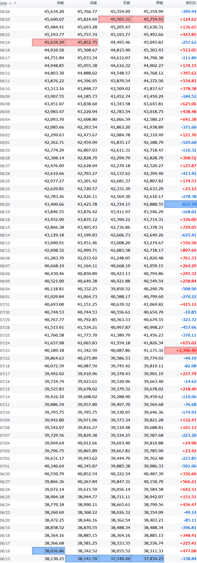Select the open value 44,948.85
Viewport: 197px width, 563px height.
[54, 66]
